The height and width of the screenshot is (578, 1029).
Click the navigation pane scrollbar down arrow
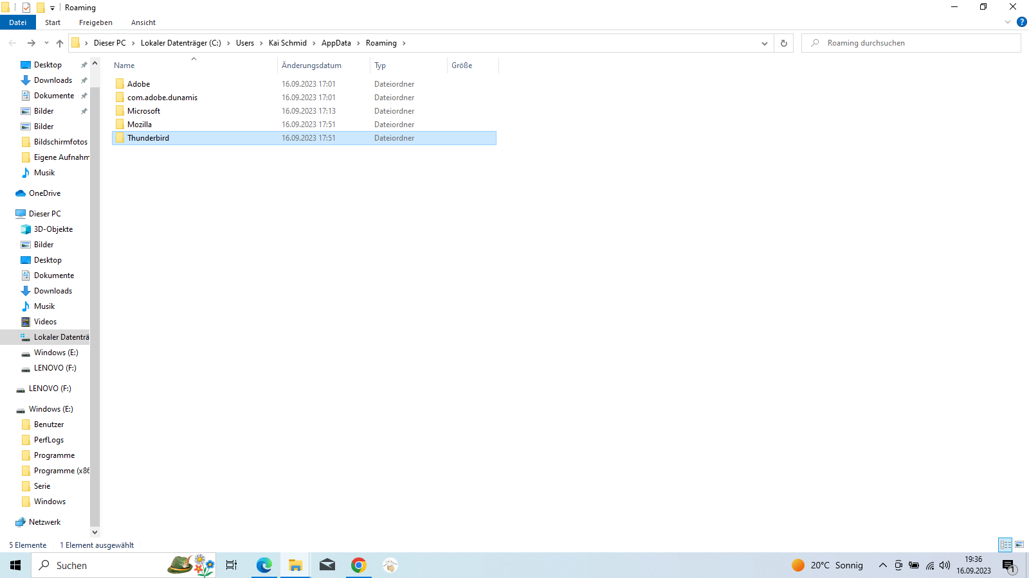(95, 532)
